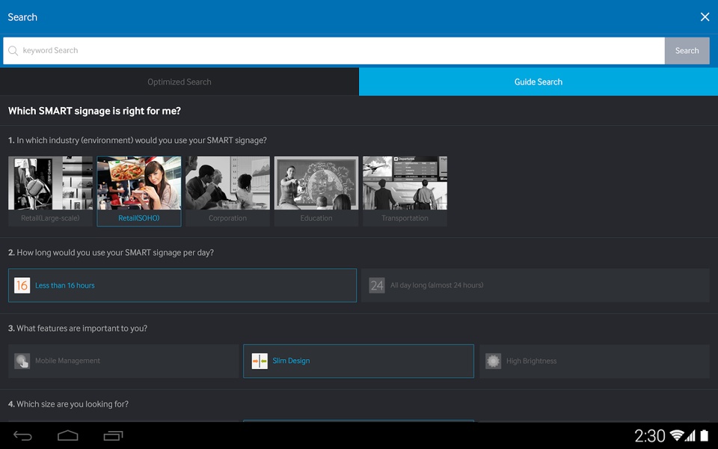This screenshot has width=718, height=449.
Task: Select Less than 16 hours usage
Action: pyautogui.click(x=182, y=285)
